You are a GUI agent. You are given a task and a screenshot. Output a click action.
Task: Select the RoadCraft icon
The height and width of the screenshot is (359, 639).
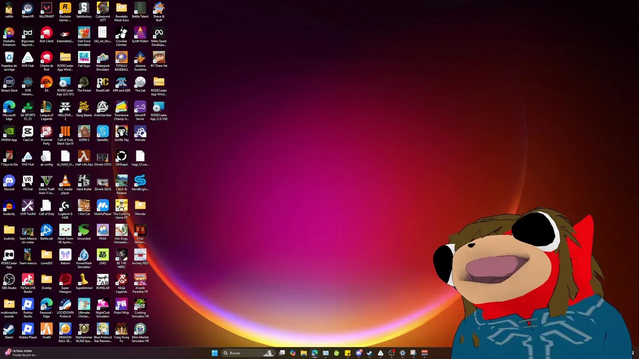pos(103,85)
